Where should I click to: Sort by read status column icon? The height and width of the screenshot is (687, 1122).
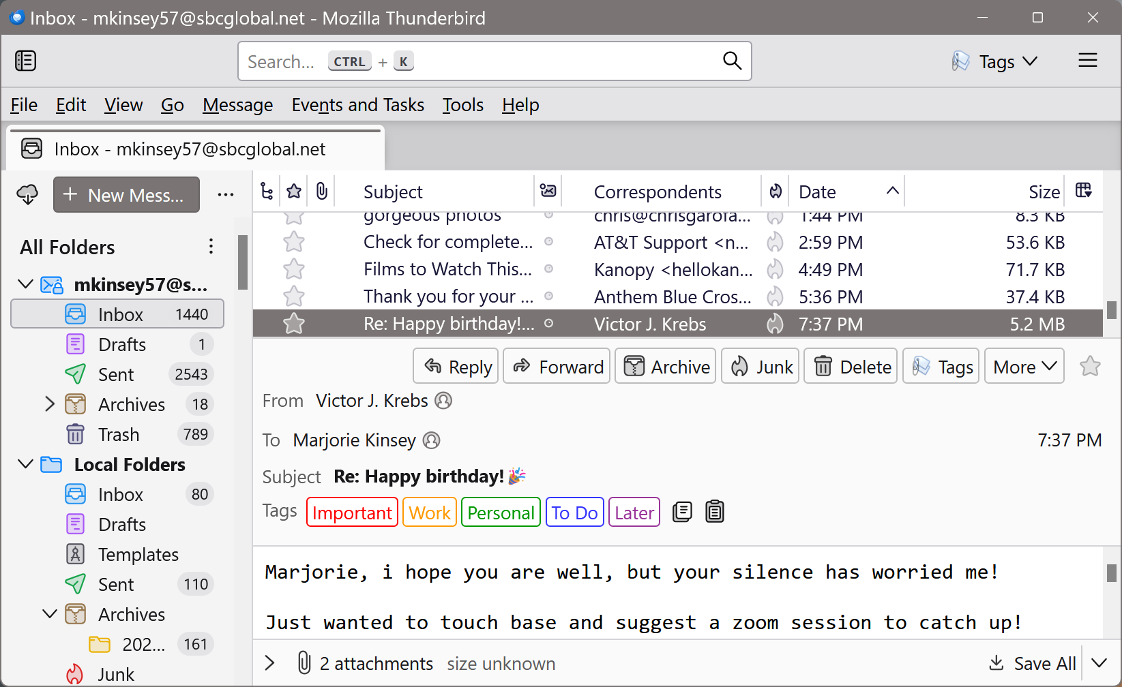pos(548,192)
